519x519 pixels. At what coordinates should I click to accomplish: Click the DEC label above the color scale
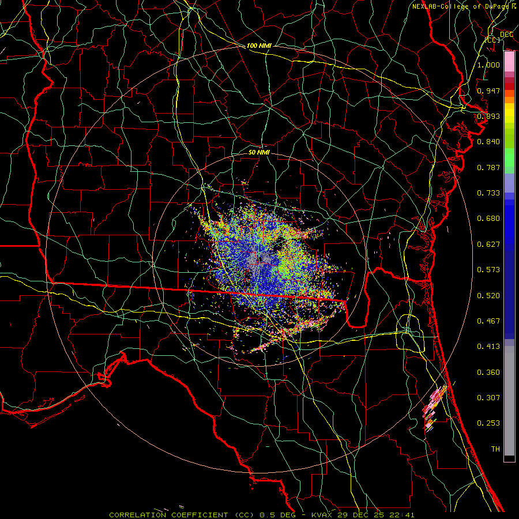click(x=506, y=35)
